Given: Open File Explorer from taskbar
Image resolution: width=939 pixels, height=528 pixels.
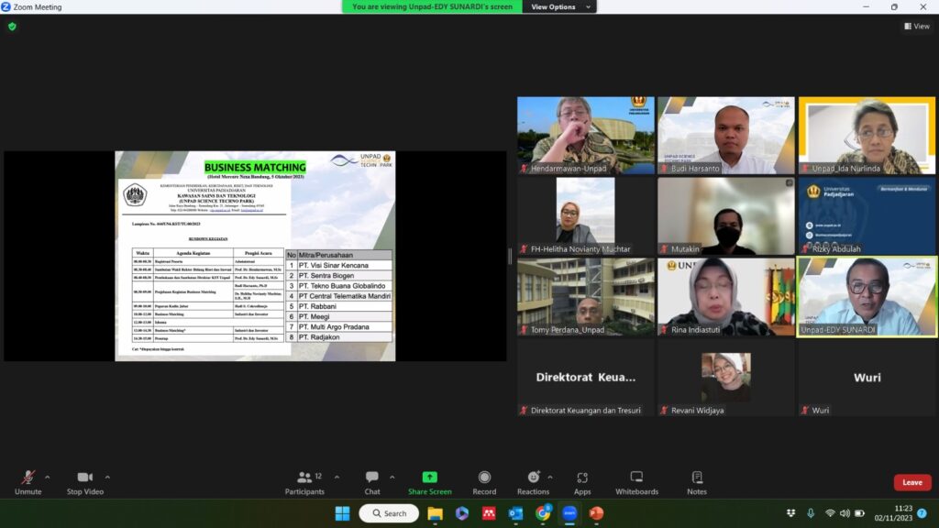Looking at the screenshot, I should pyautogui.click(x=435, y=513).
